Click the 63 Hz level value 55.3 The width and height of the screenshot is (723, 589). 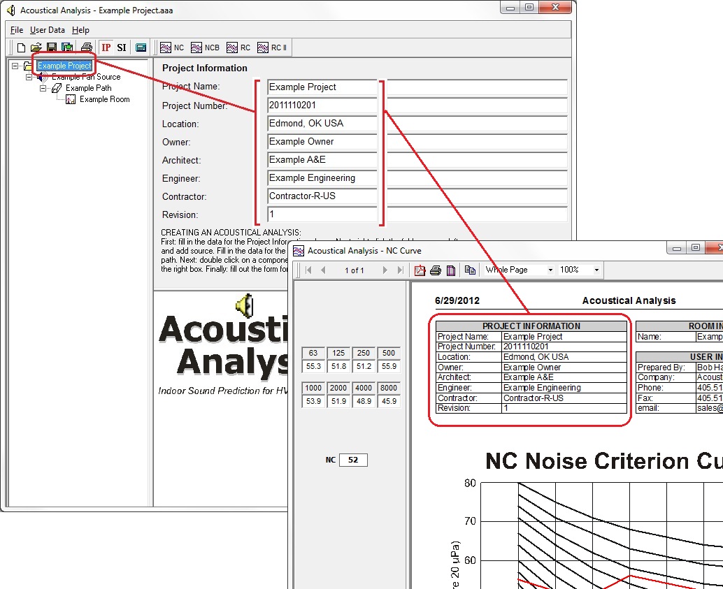(x=313, y=366)
